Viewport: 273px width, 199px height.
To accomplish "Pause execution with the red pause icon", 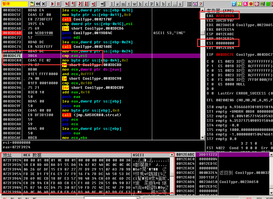I will [58, 4].
